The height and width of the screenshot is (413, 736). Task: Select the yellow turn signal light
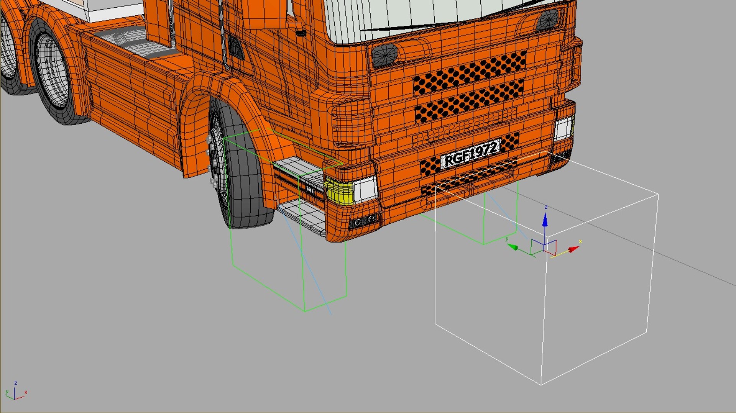click(339, 191)
